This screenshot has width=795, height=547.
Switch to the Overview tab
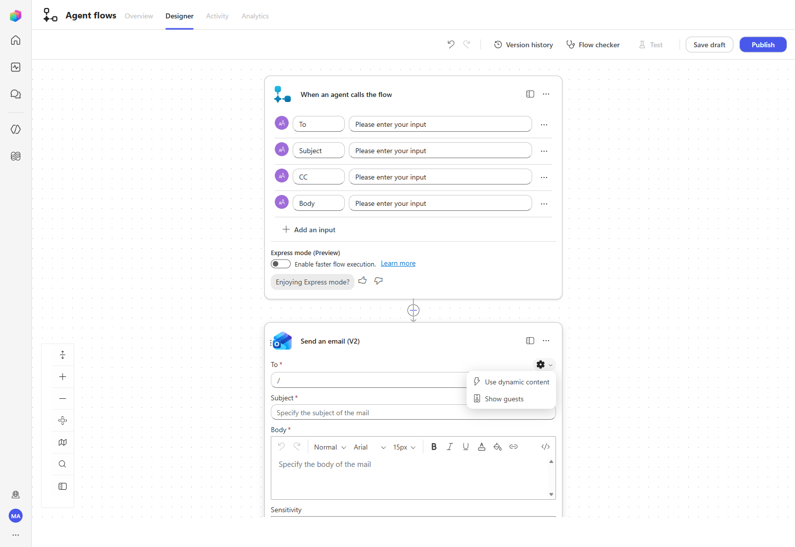139,16
